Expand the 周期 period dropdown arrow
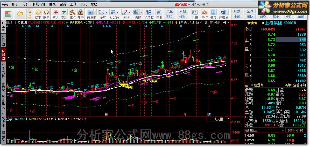 coord(106,12)
